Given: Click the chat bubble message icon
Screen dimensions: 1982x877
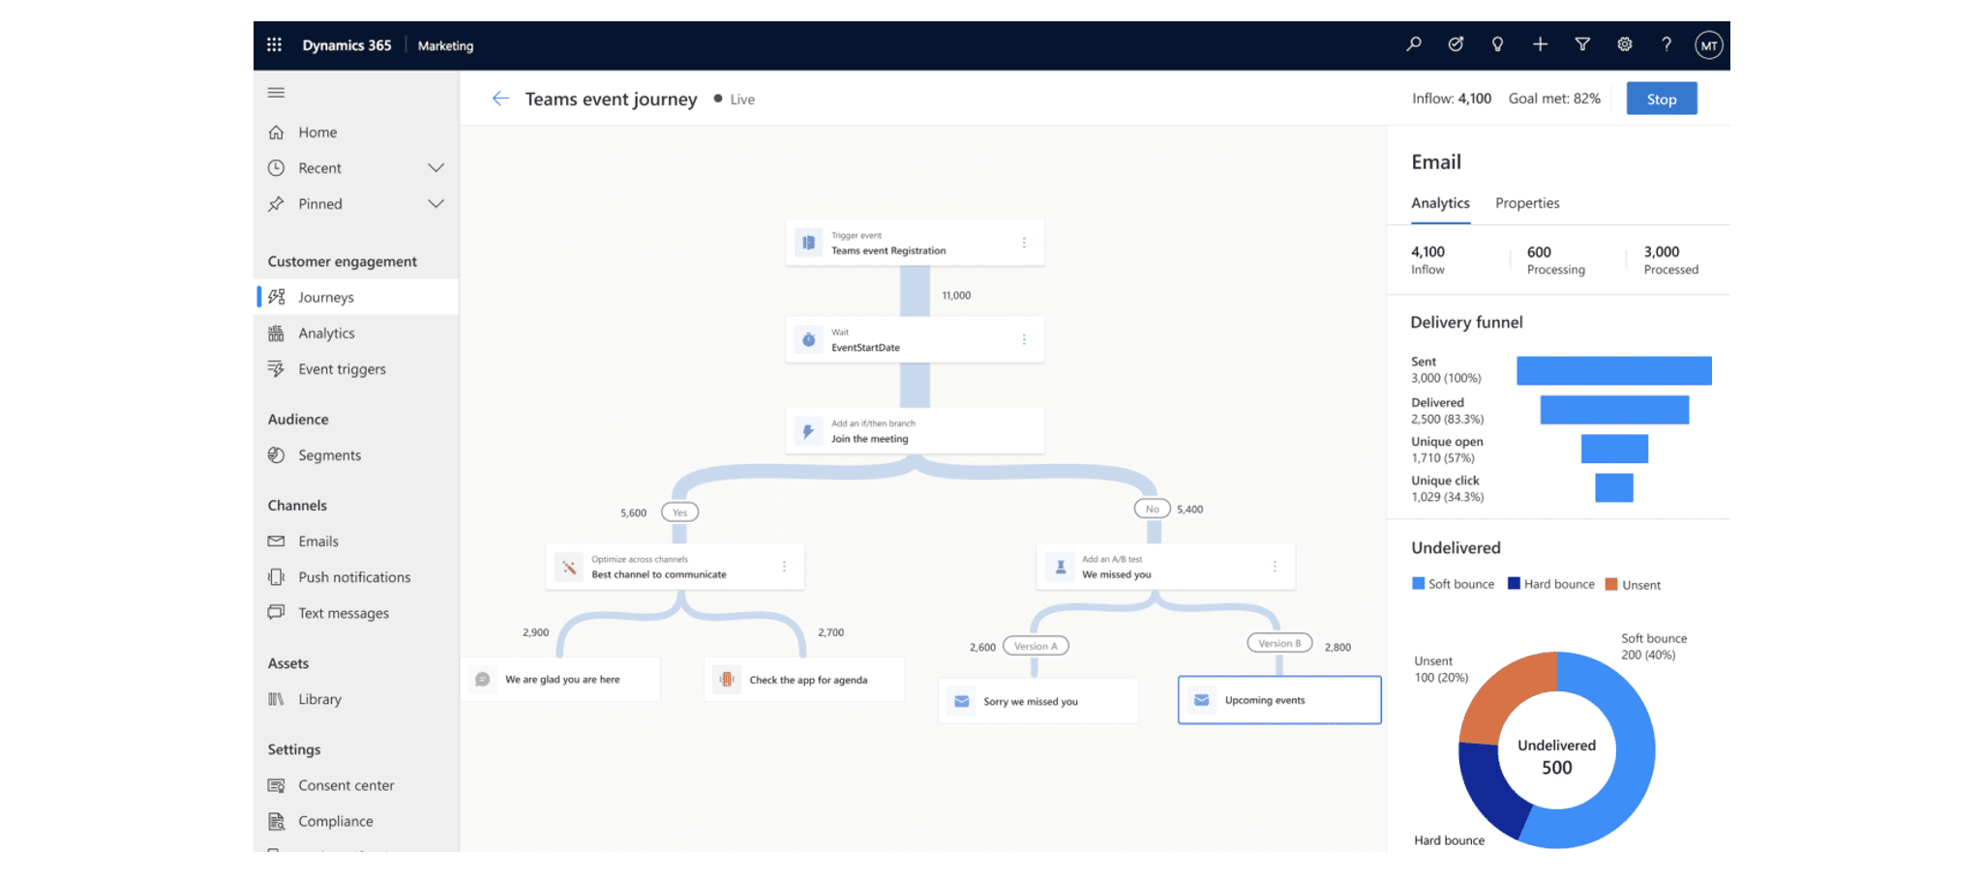Looking at the screenshot, I should (x=482, y=680).
